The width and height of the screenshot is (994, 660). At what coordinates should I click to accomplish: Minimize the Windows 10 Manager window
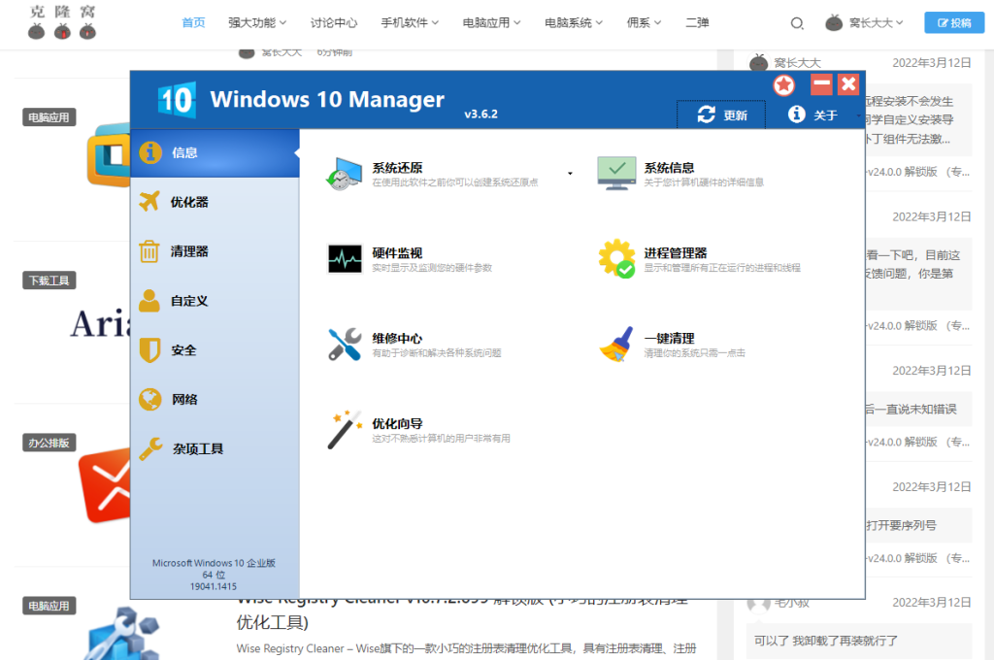[x=821, y=83]
